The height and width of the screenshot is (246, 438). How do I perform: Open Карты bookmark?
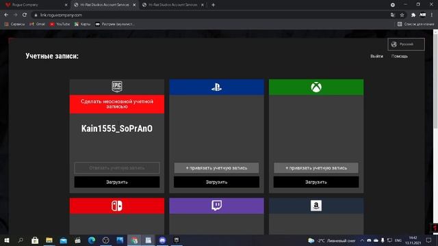pyautogui.click(x=82, y=25)
